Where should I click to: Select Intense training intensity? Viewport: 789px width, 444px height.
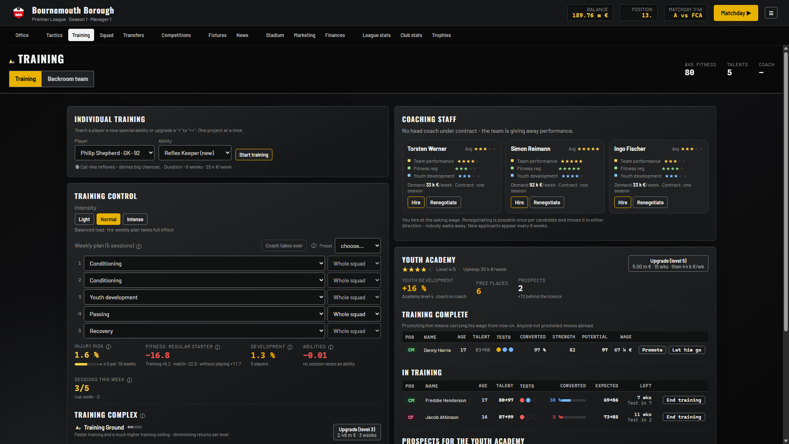135,220
